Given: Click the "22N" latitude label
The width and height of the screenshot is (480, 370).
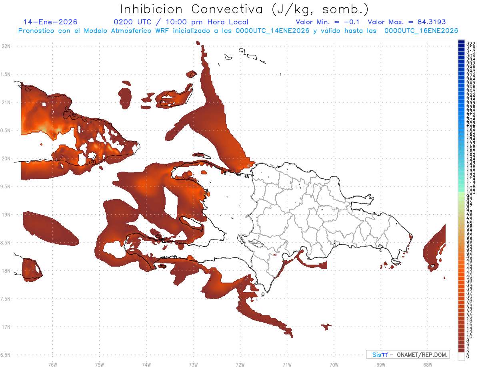Looking at the screenshot, I should coord(5,46).
